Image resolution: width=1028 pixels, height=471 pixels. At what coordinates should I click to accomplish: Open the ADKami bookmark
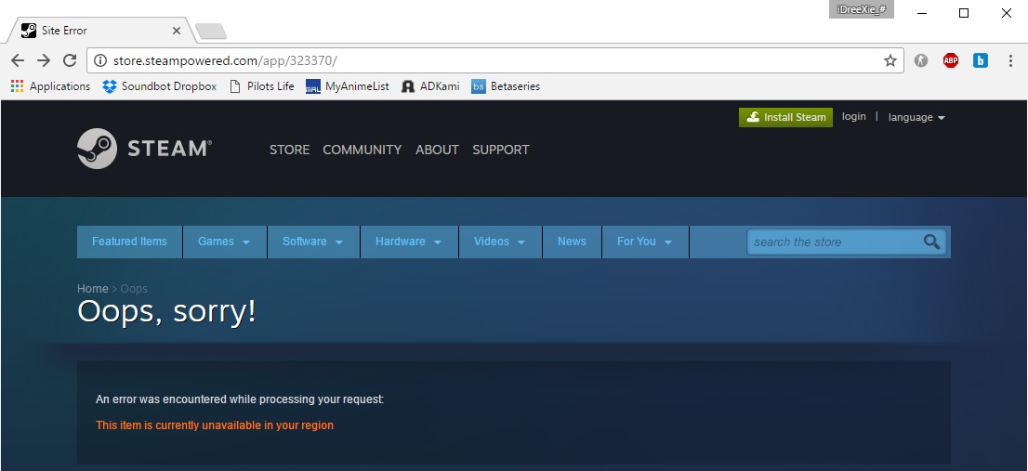pyautogui.click(x=430, y=85)
